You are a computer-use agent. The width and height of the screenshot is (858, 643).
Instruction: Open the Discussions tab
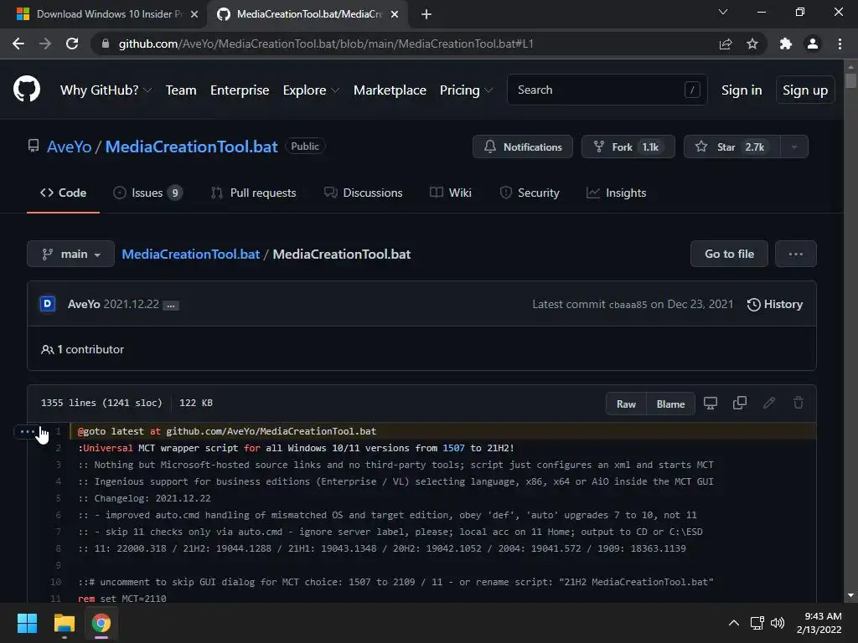(x=364, y=193)
